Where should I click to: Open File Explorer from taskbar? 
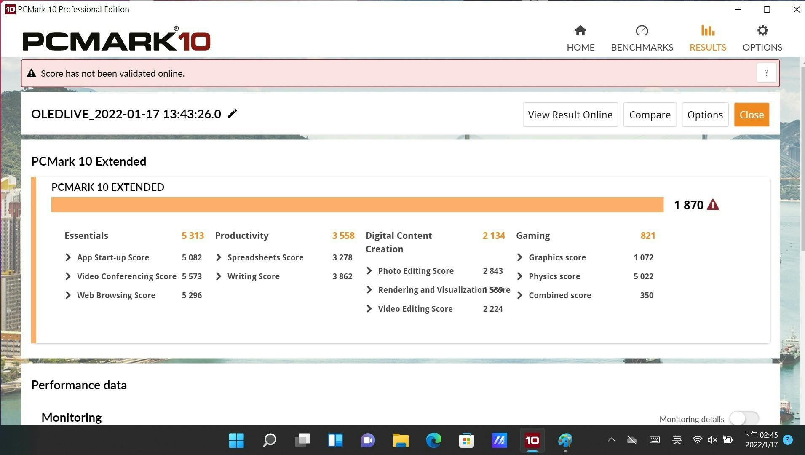pyautogui.click(x=401, y=440)
